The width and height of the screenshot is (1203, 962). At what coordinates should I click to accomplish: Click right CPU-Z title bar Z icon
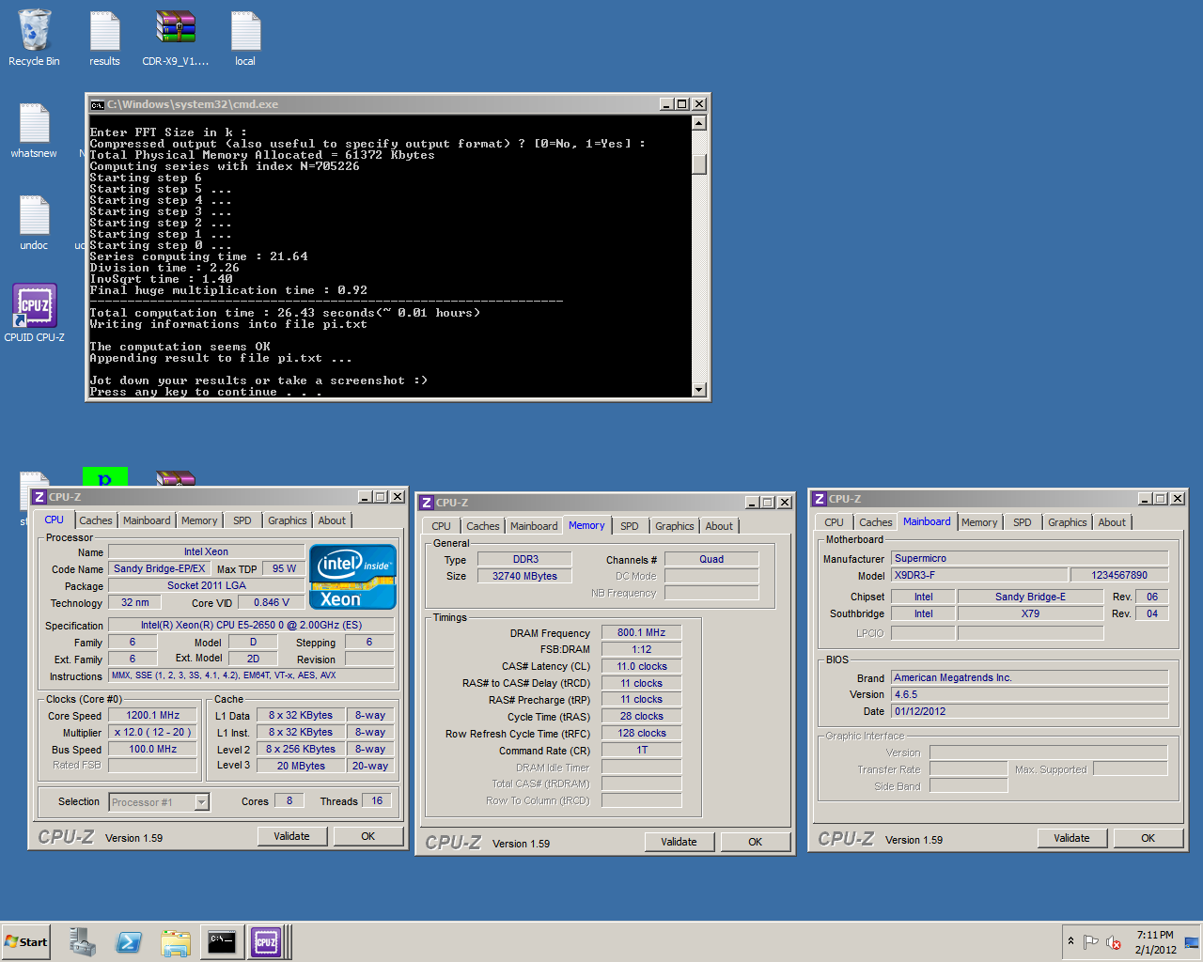coord(820,499)
